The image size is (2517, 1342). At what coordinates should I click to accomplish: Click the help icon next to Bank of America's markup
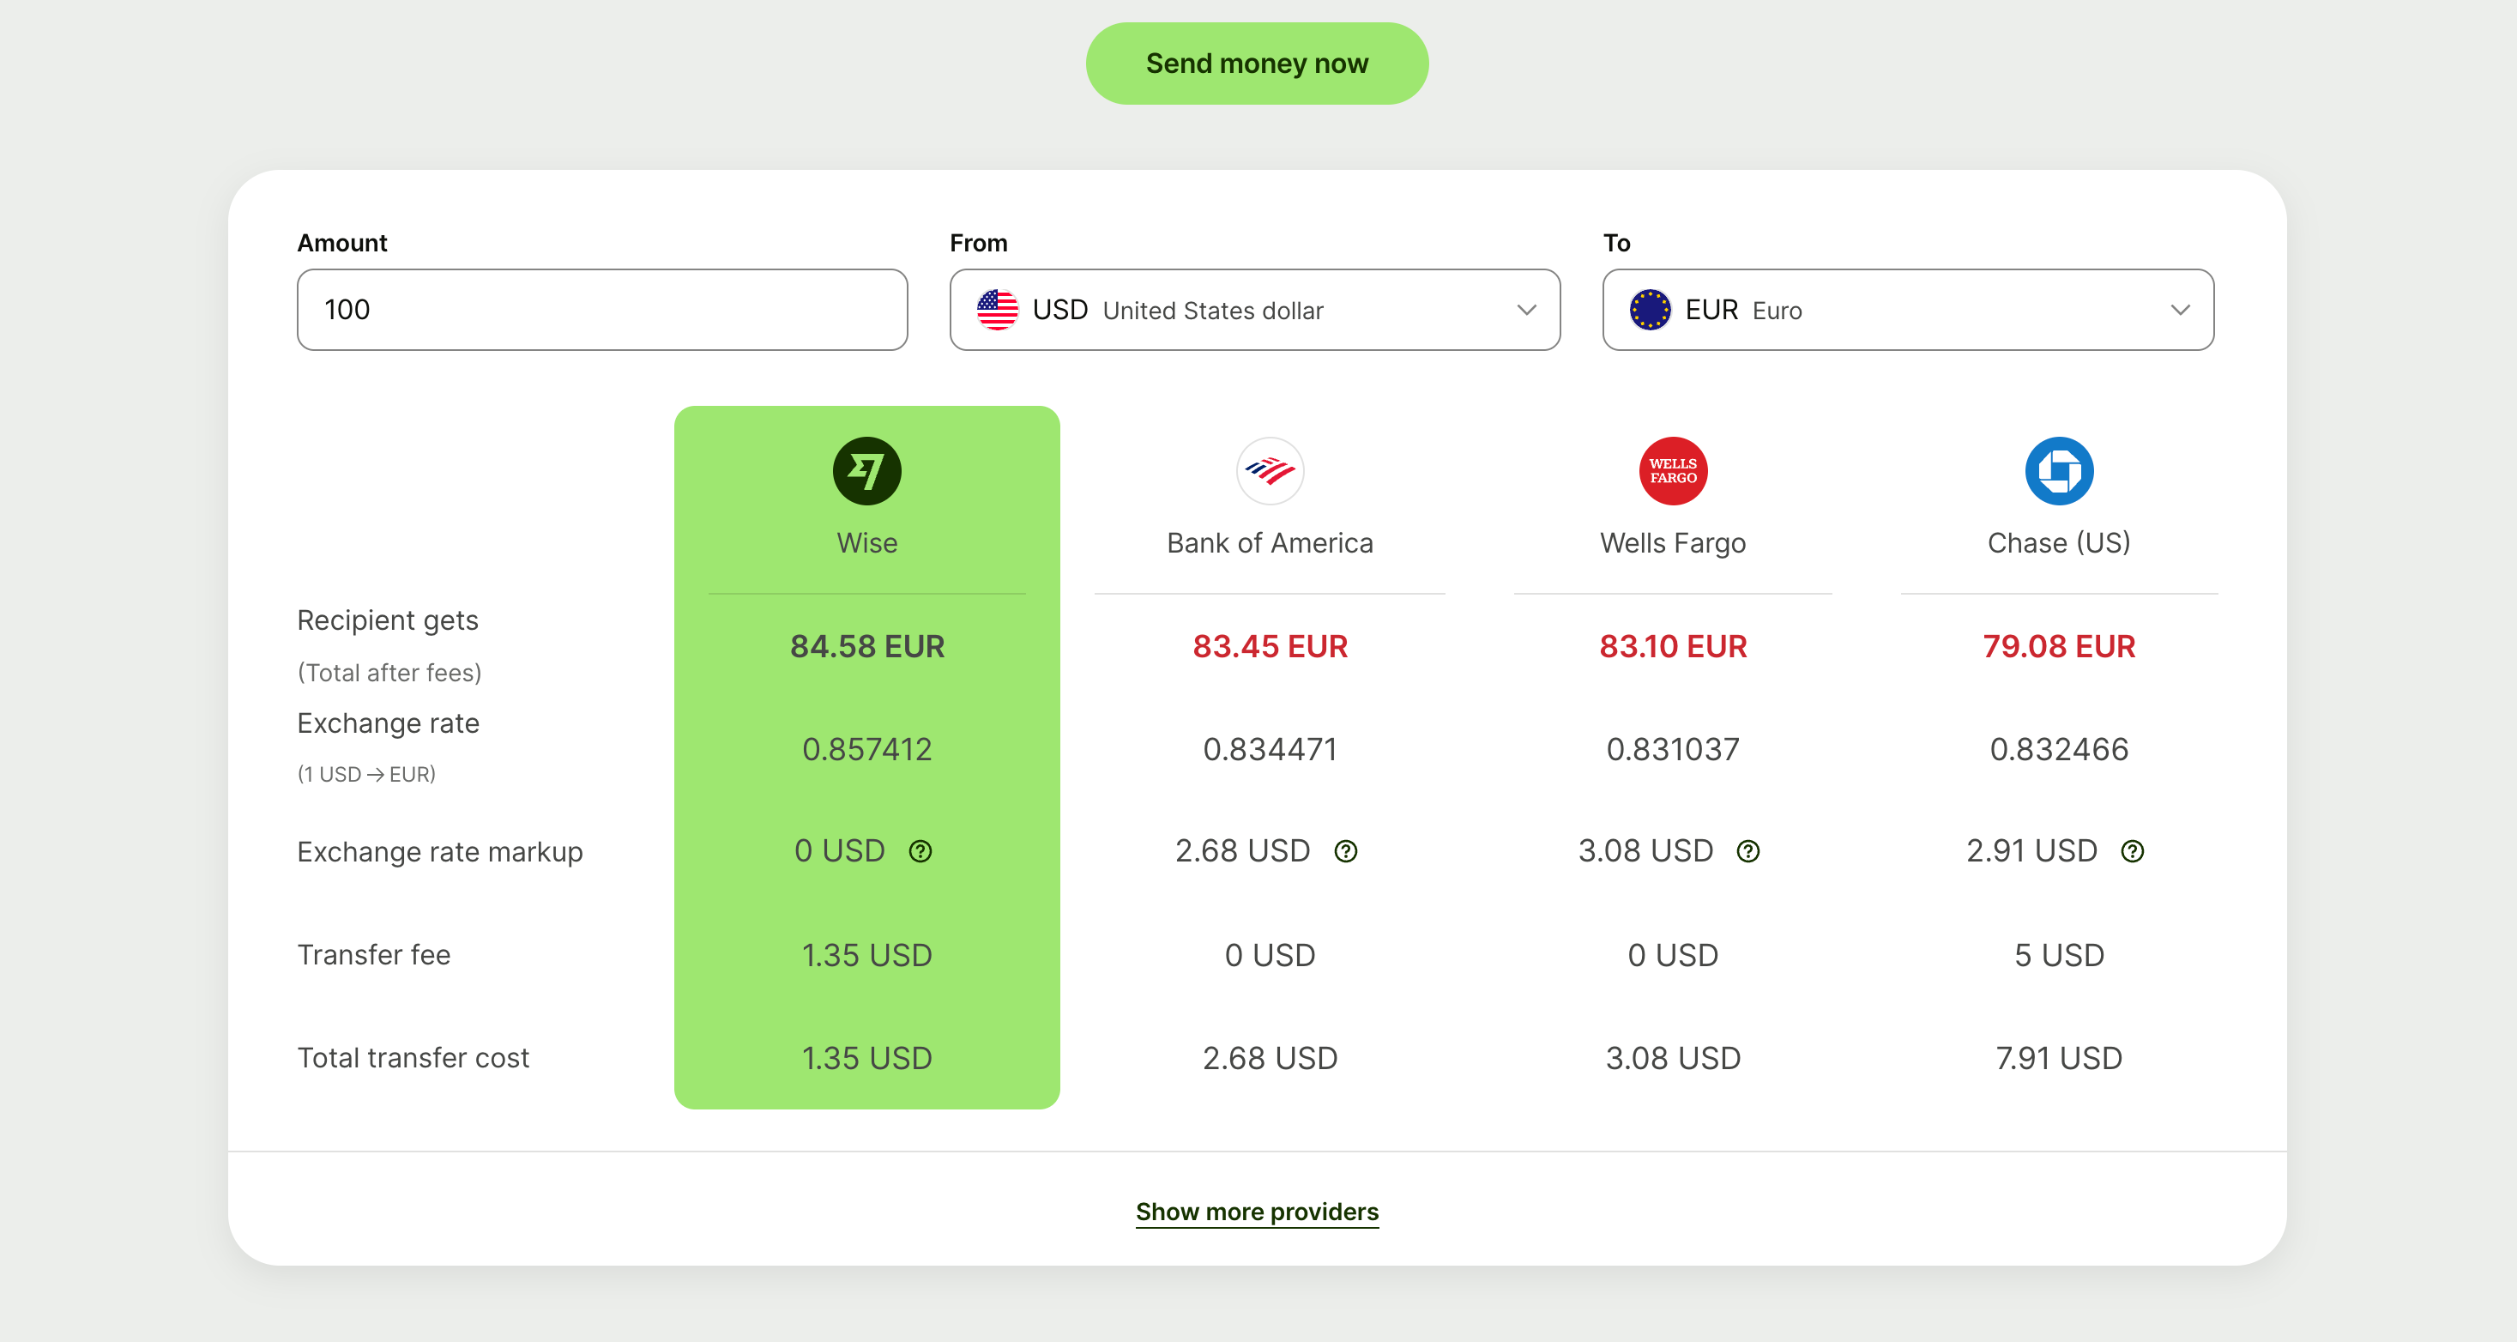(1345, 851)
